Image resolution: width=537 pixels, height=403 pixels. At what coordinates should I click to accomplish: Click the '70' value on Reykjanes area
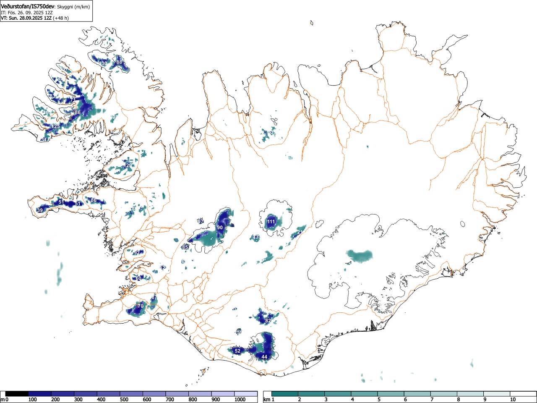click(x=141, y=306)
